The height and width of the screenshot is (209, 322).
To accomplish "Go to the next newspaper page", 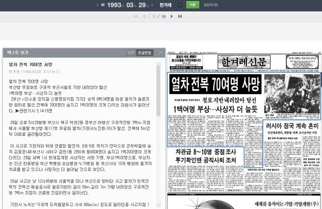I will click(172, 17).
